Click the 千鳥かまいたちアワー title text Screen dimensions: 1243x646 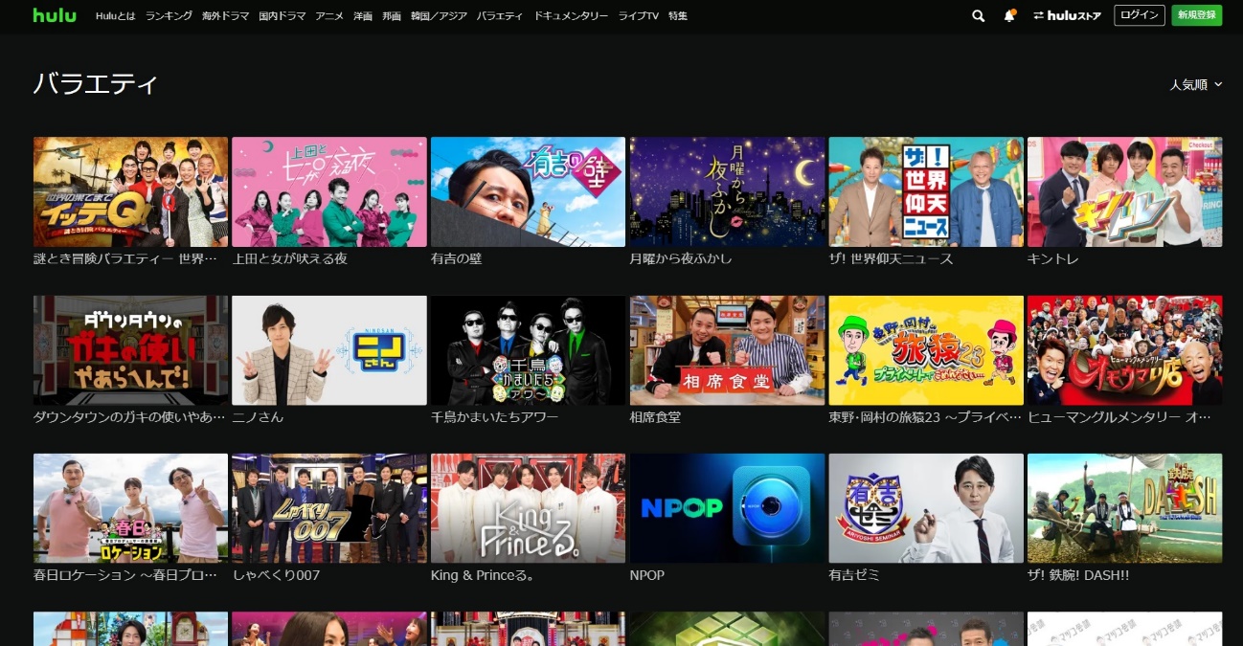tap(495, 417)
